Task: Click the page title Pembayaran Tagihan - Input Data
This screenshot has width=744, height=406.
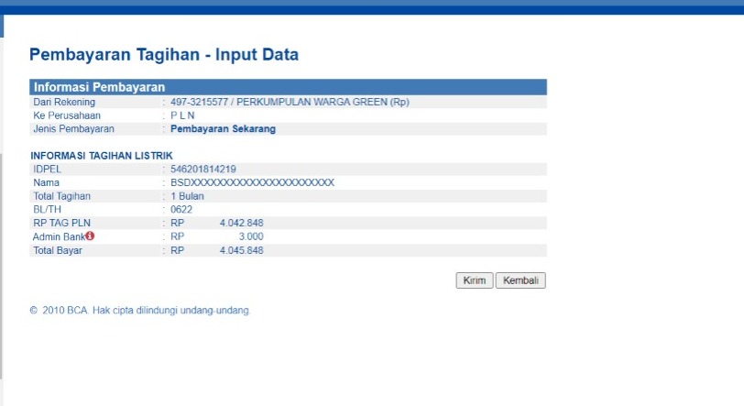Action: click(x=164, y=55)
